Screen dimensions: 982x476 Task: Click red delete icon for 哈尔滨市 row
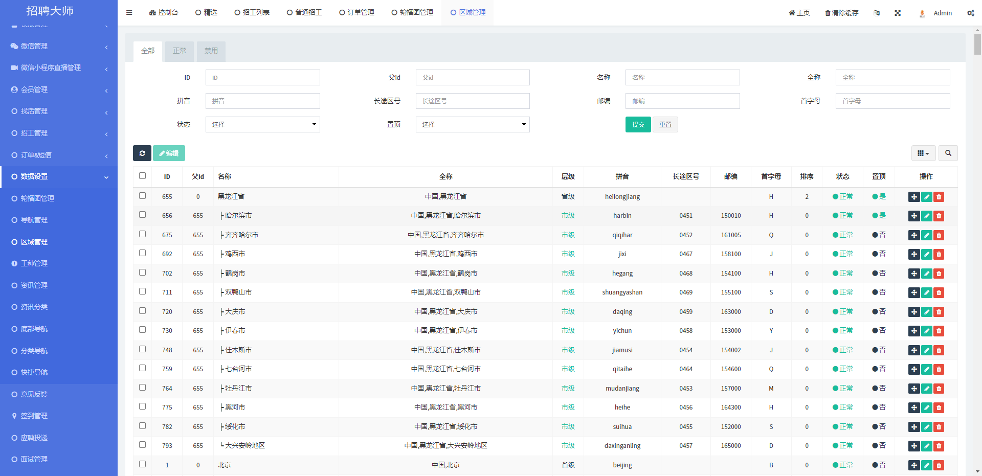point(939,216)
